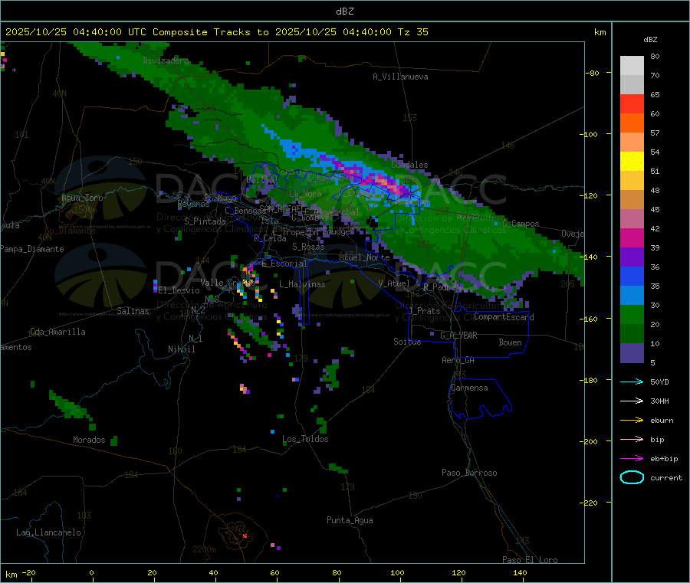The height and width of the screenshot is (583, 690).
Task: Click the 'Bowen' map label
Action: 510,343
